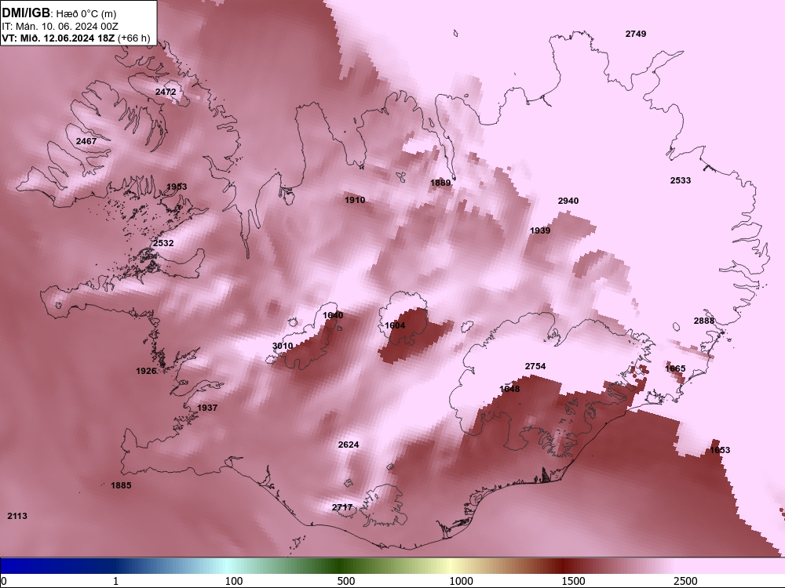
Task: Click the 2754 label on Vatnajökull
Action: (x=535, y=366)
